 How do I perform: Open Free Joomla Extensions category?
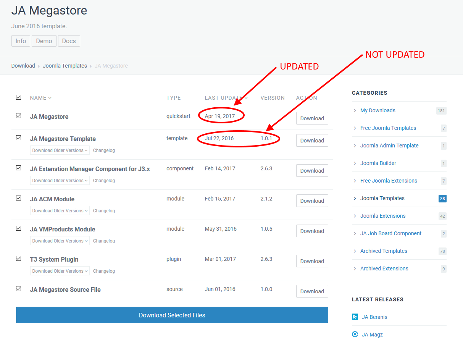pos(389,181)
